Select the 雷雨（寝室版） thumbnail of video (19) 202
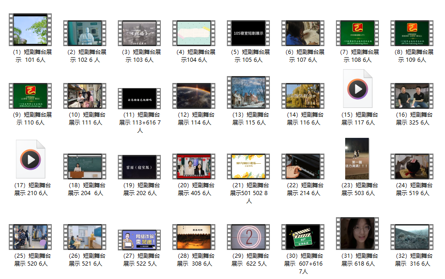 (139, 167)
